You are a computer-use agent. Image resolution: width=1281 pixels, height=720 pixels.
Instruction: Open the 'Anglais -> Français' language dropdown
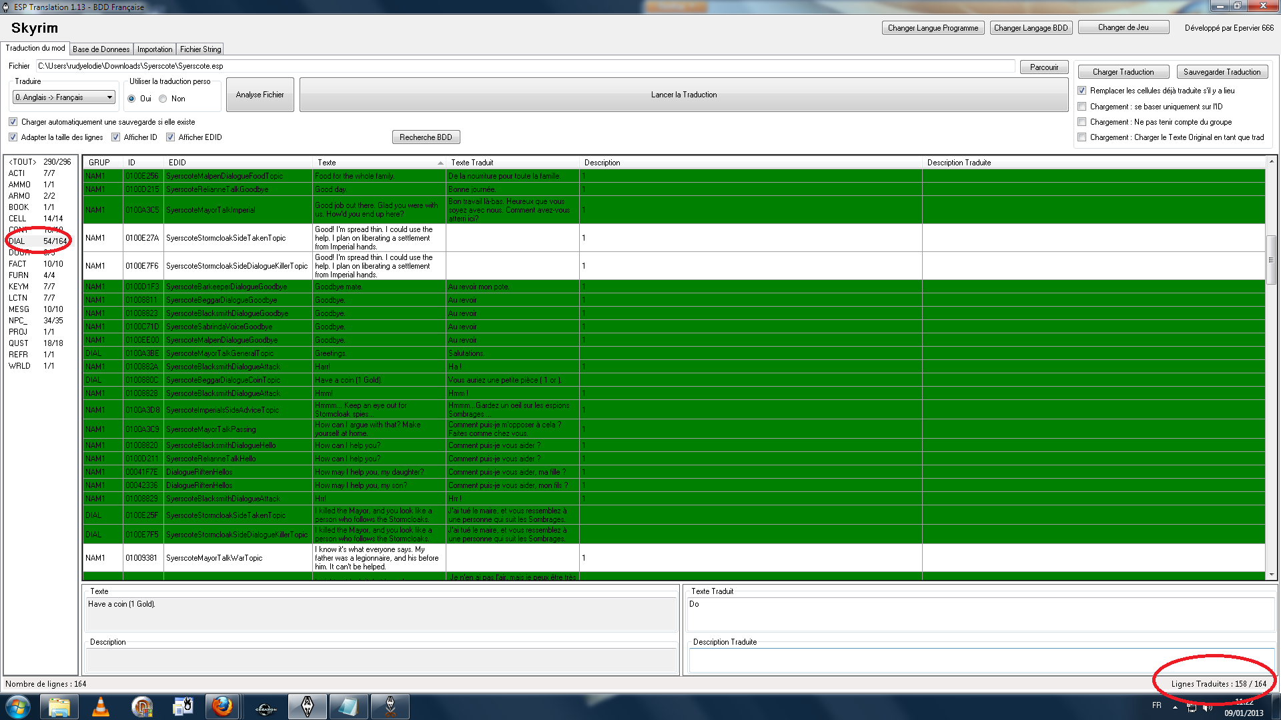[x=64, y=97]
